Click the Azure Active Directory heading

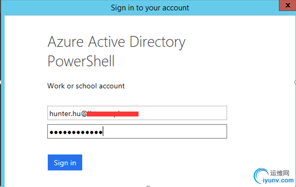click(x=116, y=42)
